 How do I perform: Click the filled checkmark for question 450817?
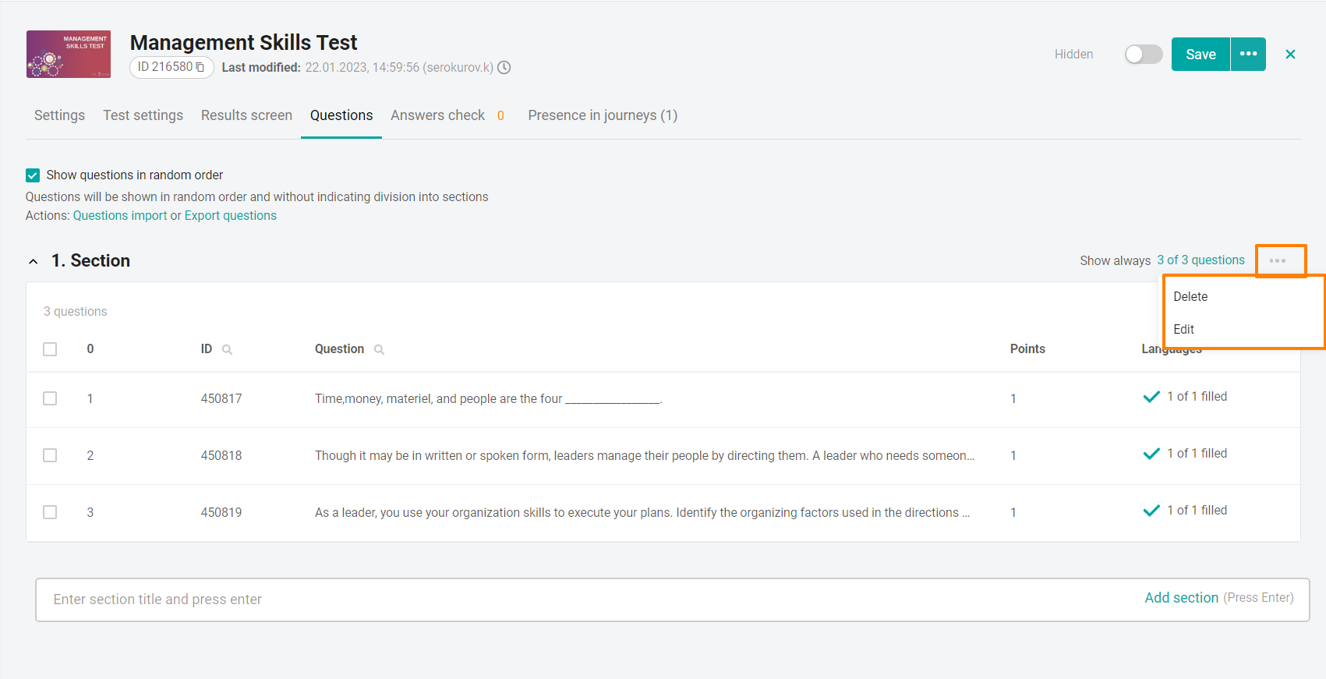[x=1151, y=397]
